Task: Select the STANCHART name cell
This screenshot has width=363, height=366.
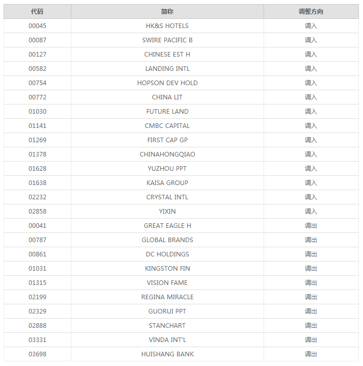Action: point(167,326)
